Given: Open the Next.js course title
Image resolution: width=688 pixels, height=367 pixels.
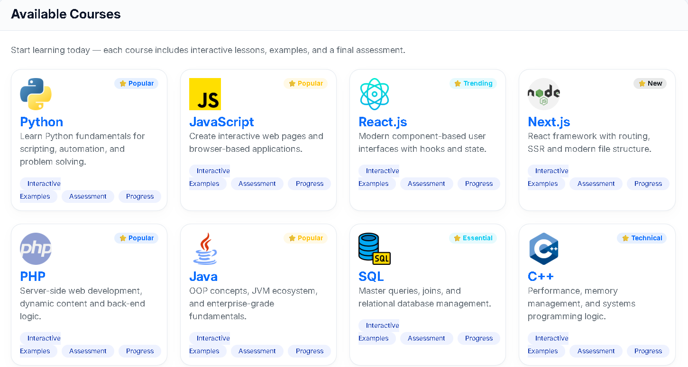Looking at the screenshot, I should tap(549, 122).
